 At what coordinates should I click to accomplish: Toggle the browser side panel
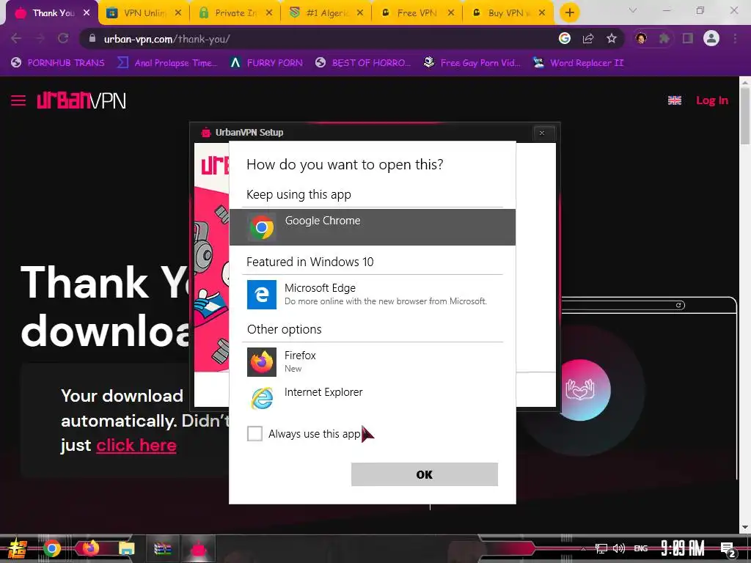point(688,39)
